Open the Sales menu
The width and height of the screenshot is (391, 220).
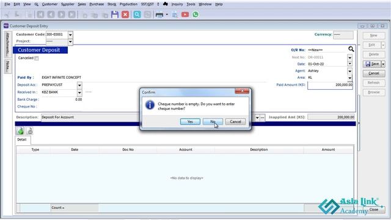point(82,4)
